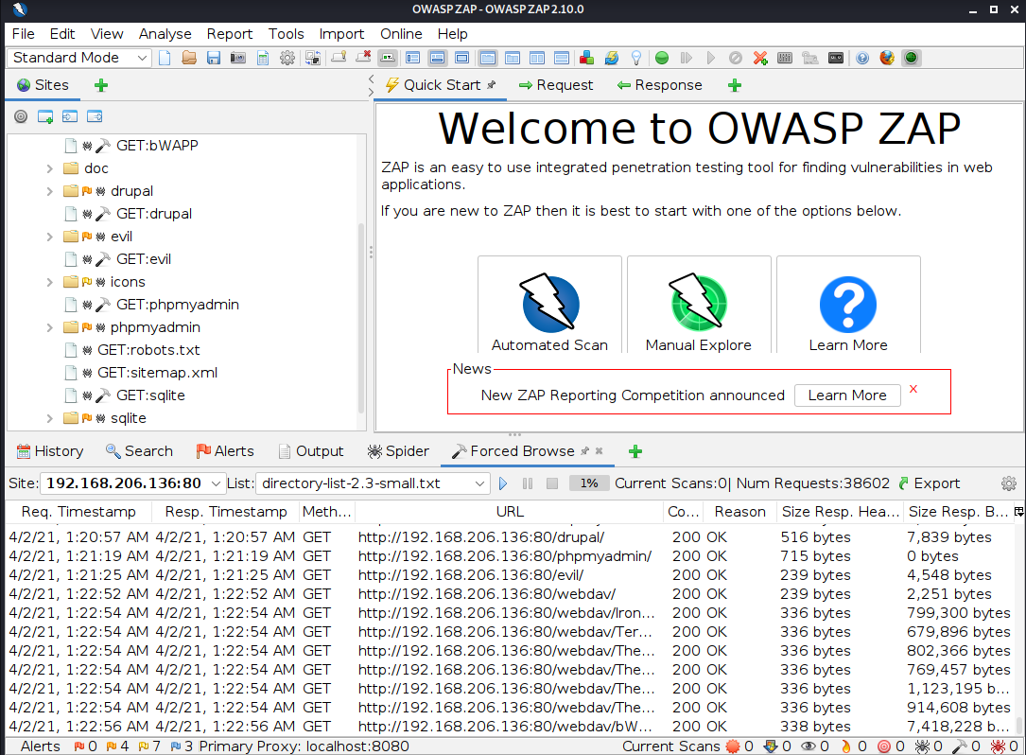The image size is (1026, 755).
Task: Click Learn More in the News box
Action: point(847,395)
